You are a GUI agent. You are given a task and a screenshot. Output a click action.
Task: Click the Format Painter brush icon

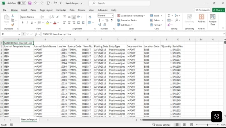point(13,25)
